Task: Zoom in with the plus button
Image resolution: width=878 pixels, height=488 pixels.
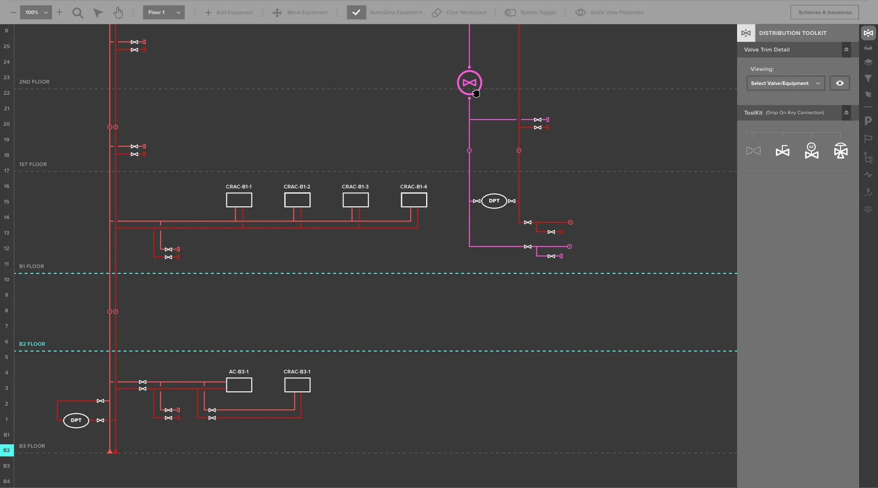Action: tap(59, 12)
